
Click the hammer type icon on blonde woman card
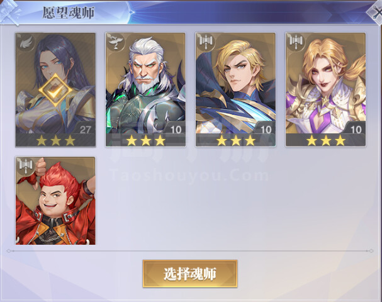296,42
